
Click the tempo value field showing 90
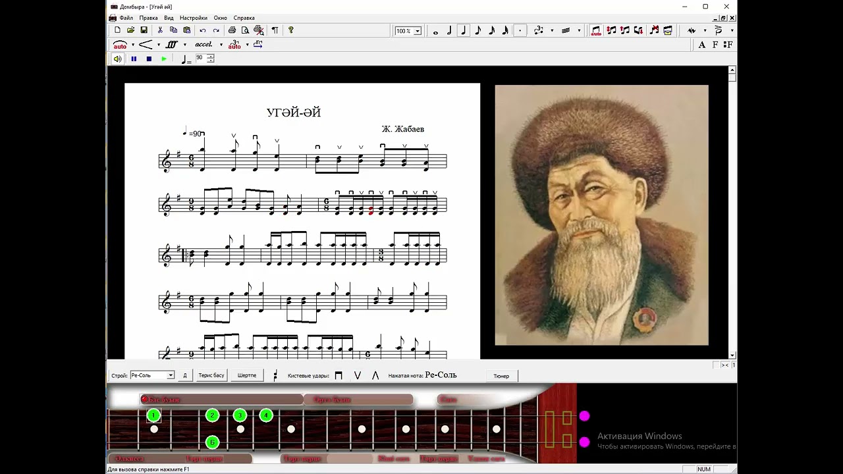[200, 59]
